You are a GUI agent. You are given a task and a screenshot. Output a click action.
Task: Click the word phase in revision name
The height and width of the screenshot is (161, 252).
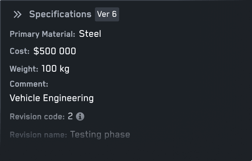tap(117, 135)
